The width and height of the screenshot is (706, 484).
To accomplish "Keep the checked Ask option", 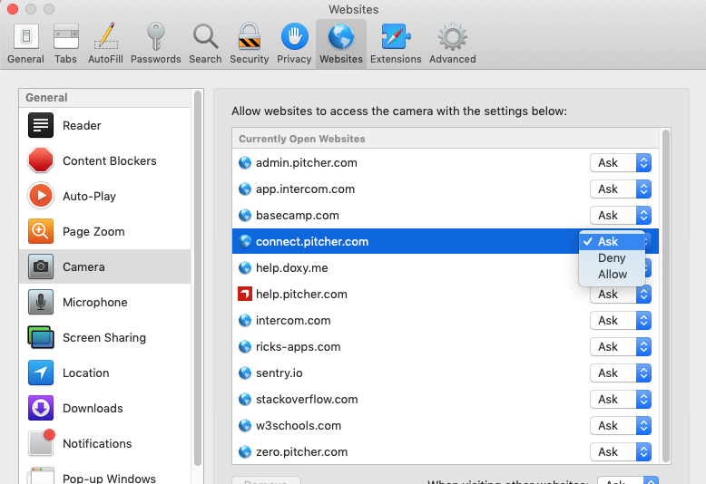I will pyautogui.click(x=610, y=242).
